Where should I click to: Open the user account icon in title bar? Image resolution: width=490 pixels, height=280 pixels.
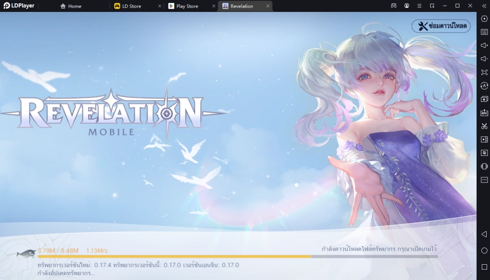[x=407, y=6]
